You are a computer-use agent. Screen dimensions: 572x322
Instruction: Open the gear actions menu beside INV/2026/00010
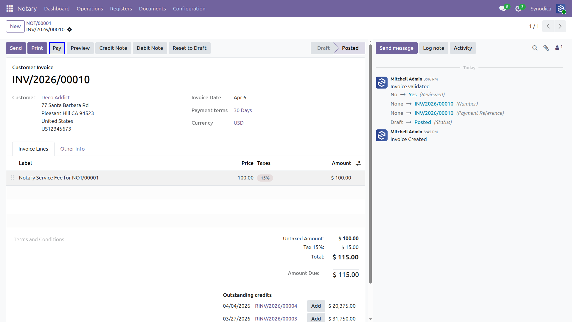[x=69, y=30]
